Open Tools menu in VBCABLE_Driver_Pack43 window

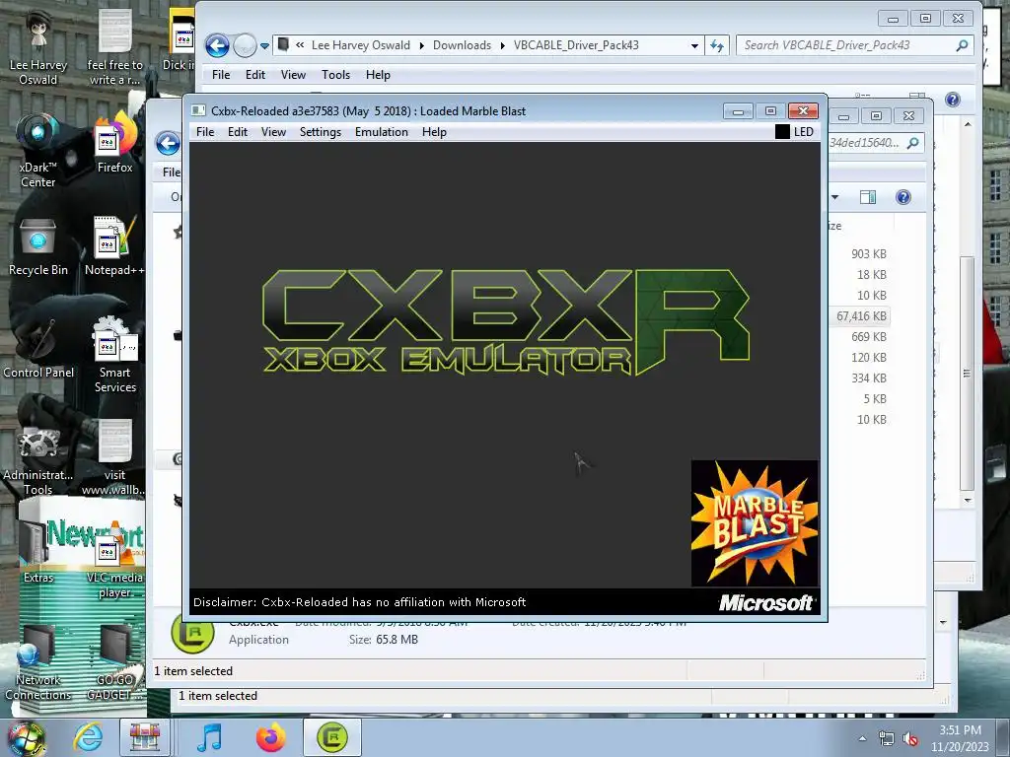click(x=335, y=75)
